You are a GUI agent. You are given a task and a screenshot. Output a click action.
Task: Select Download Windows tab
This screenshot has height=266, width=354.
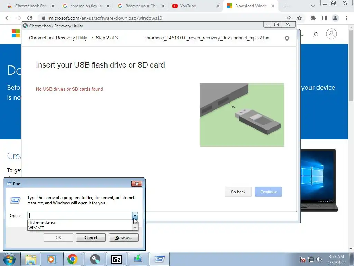(x=251, y=6)
